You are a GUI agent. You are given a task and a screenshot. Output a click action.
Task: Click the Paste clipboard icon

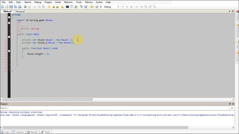44,7
